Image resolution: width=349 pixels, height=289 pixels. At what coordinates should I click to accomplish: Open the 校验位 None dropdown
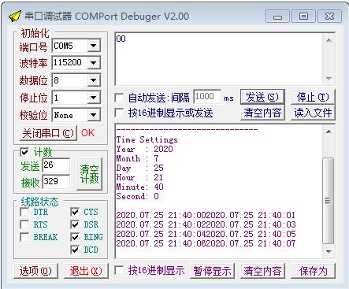point(93,115)
